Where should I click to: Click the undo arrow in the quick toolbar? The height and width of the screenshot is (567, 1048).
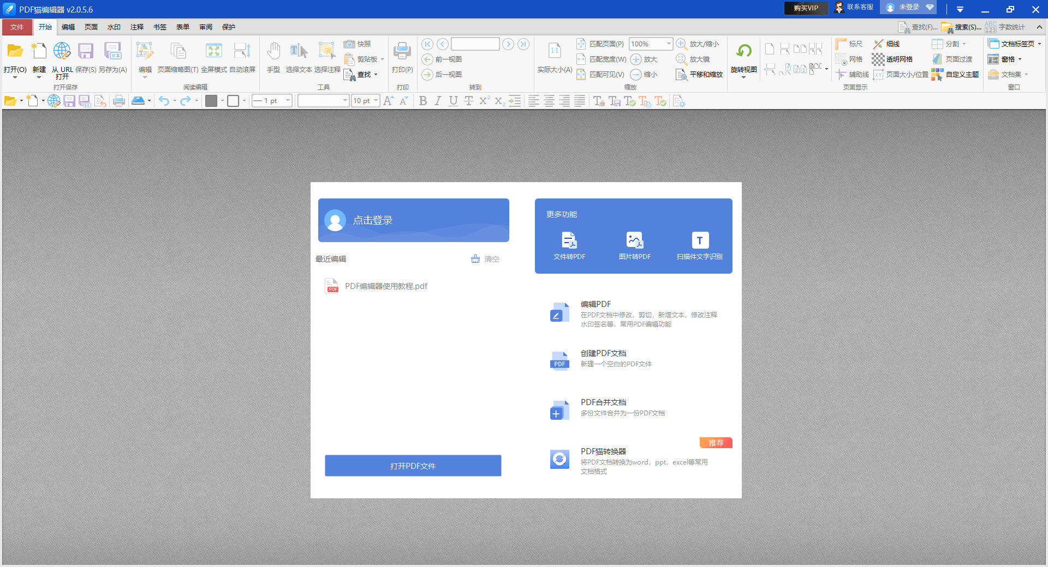point(164,100)
